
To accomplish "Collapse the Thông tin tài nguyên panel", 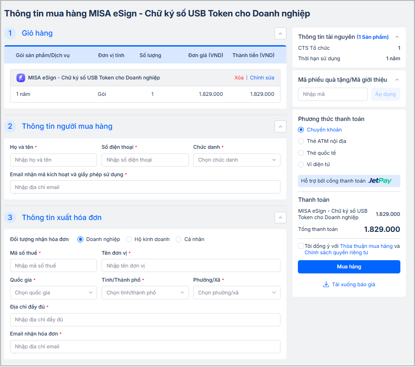I will click(397, 37).
